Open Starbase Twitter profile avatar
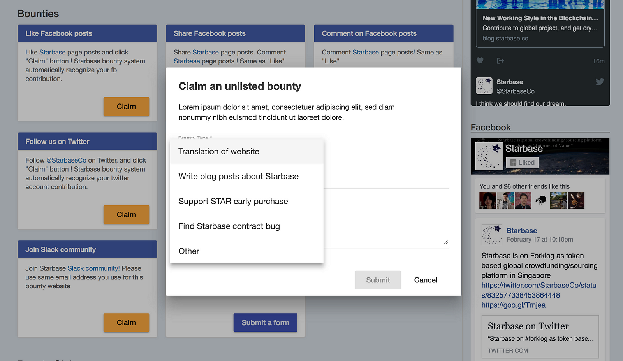Viewport: 623px width, 361px height. [484, 86]
